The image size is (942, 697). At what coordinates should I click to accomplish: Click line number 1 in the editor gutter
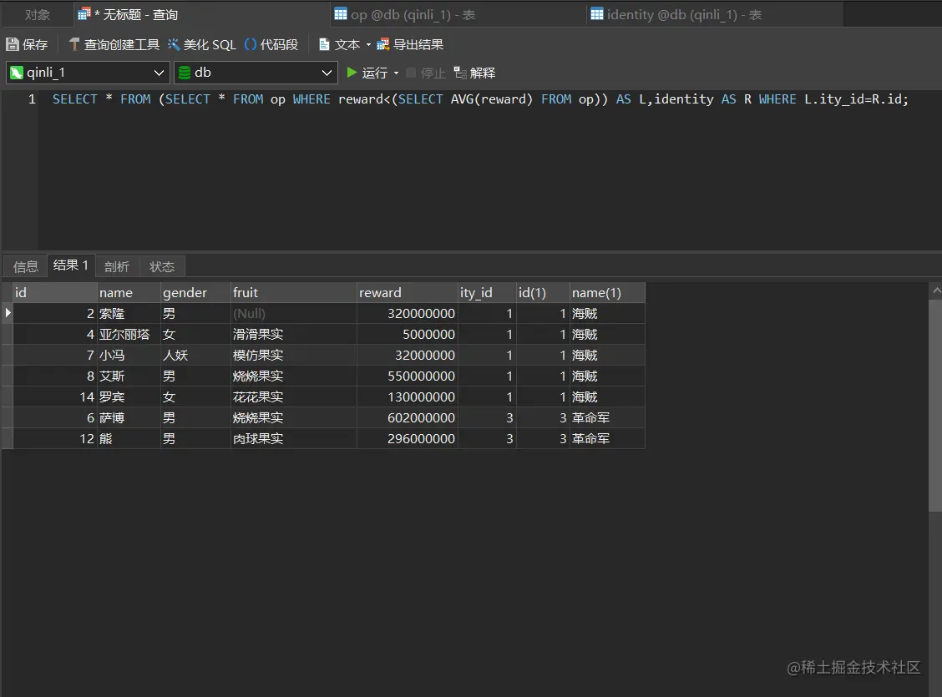32,99
